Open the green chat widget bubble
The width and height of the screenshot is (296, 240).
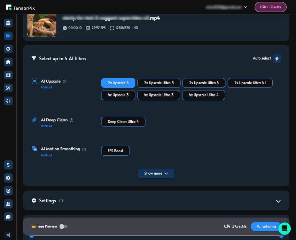tap(284, 229)
